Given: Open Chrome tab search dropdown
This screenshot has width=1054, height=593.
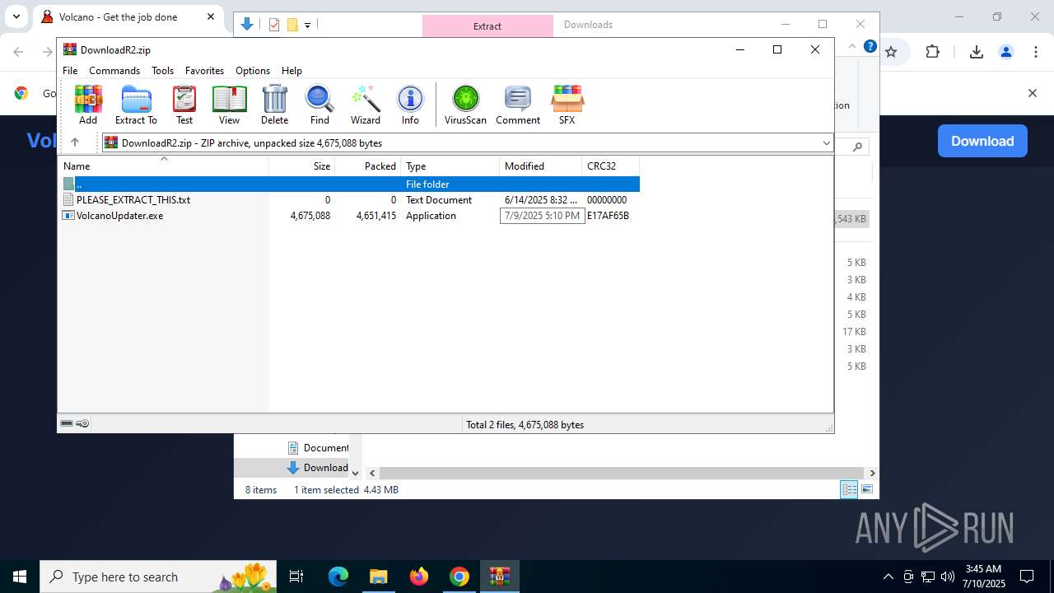Looking at the screenshot, I should click(x=16, y=16).
